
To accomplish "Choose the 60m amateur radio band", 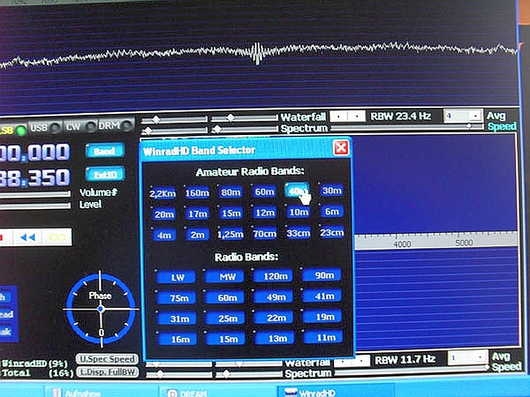I will 264,191.
